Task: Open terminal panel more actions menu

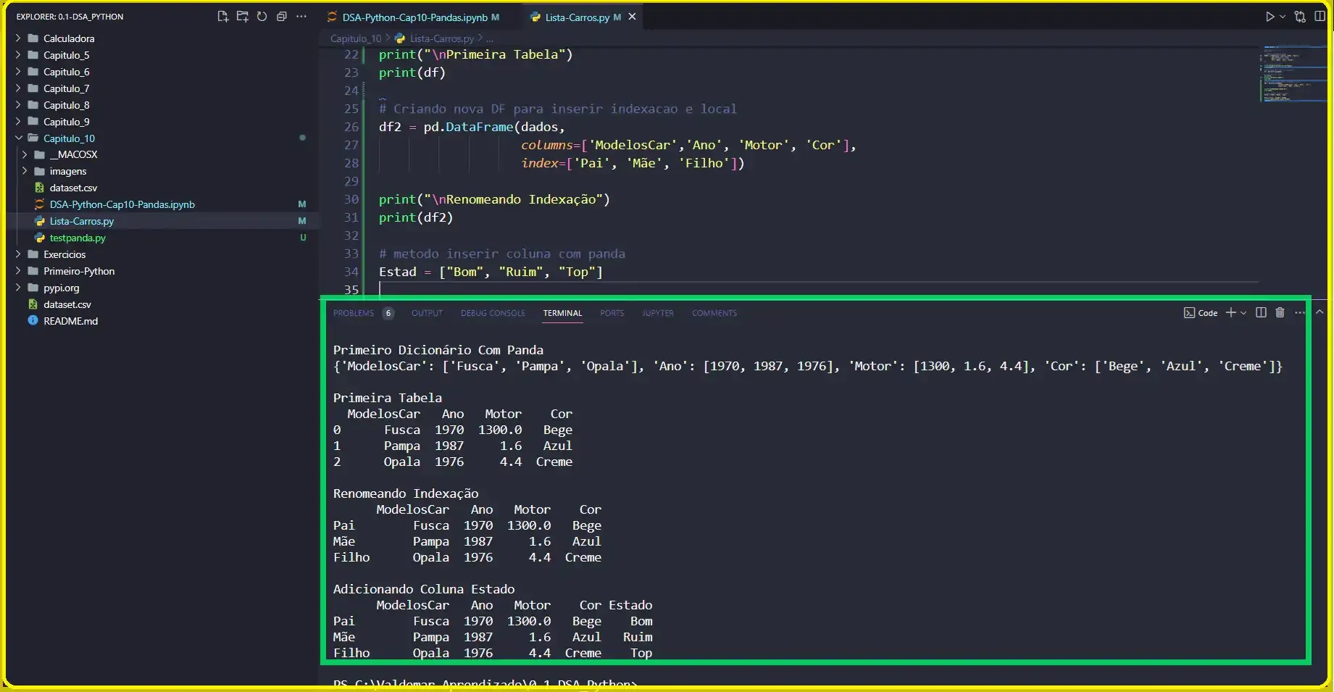Action: [x=1300, y=312]
